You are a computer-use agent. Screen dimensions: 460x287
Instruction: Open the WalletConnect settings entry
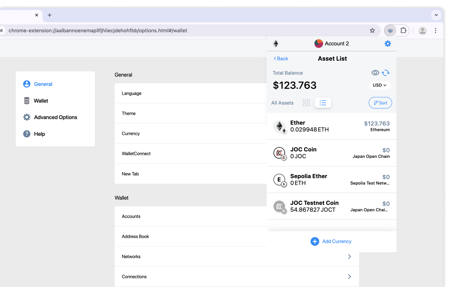coord(190,154)
